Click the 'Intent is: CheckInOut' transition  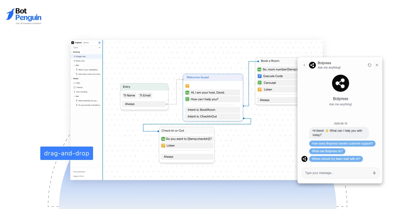pyautogui.click(x=212, y=116)
